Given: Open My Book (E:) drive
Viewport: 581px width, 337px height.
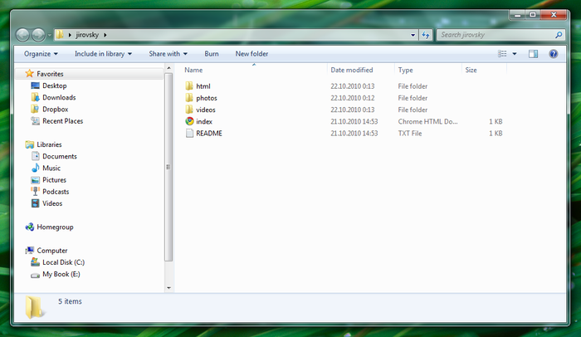Looking at the screenshot, I should point(61,275).
